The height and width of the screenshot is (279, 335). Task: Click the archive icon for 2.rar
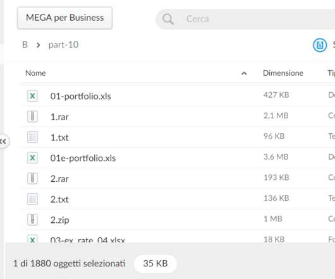tap(32, 179)
